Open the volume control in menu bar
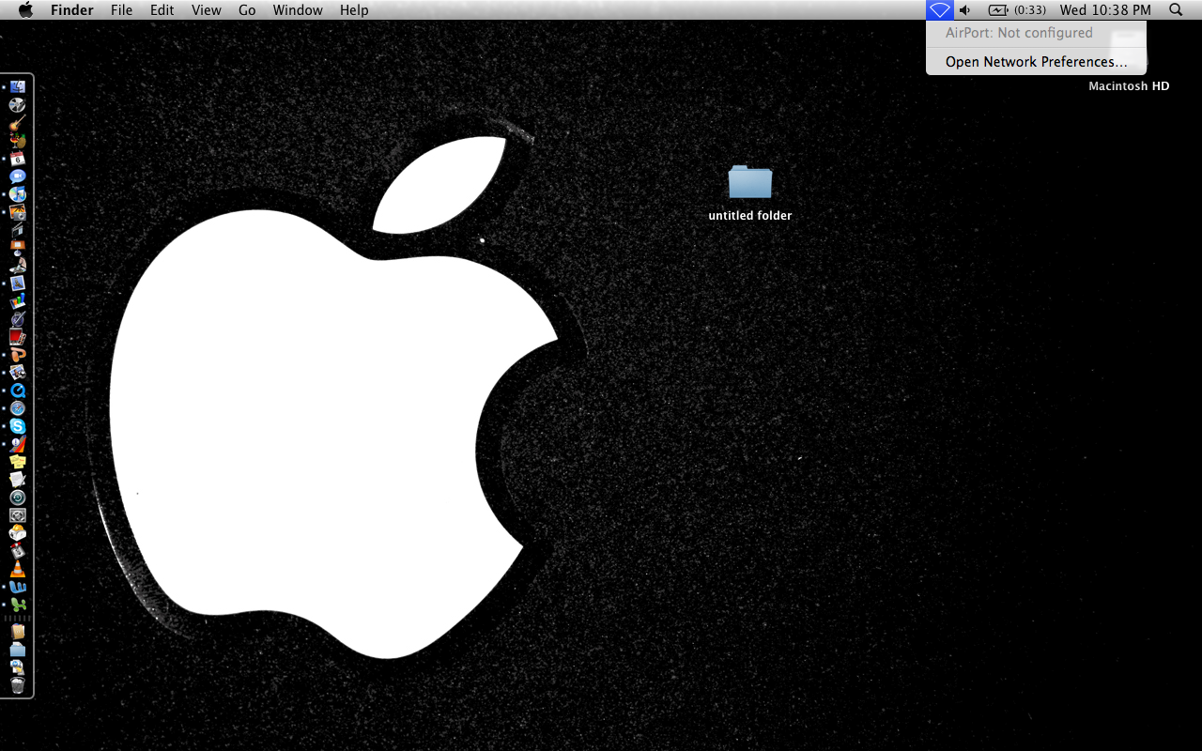 (965, 10)
